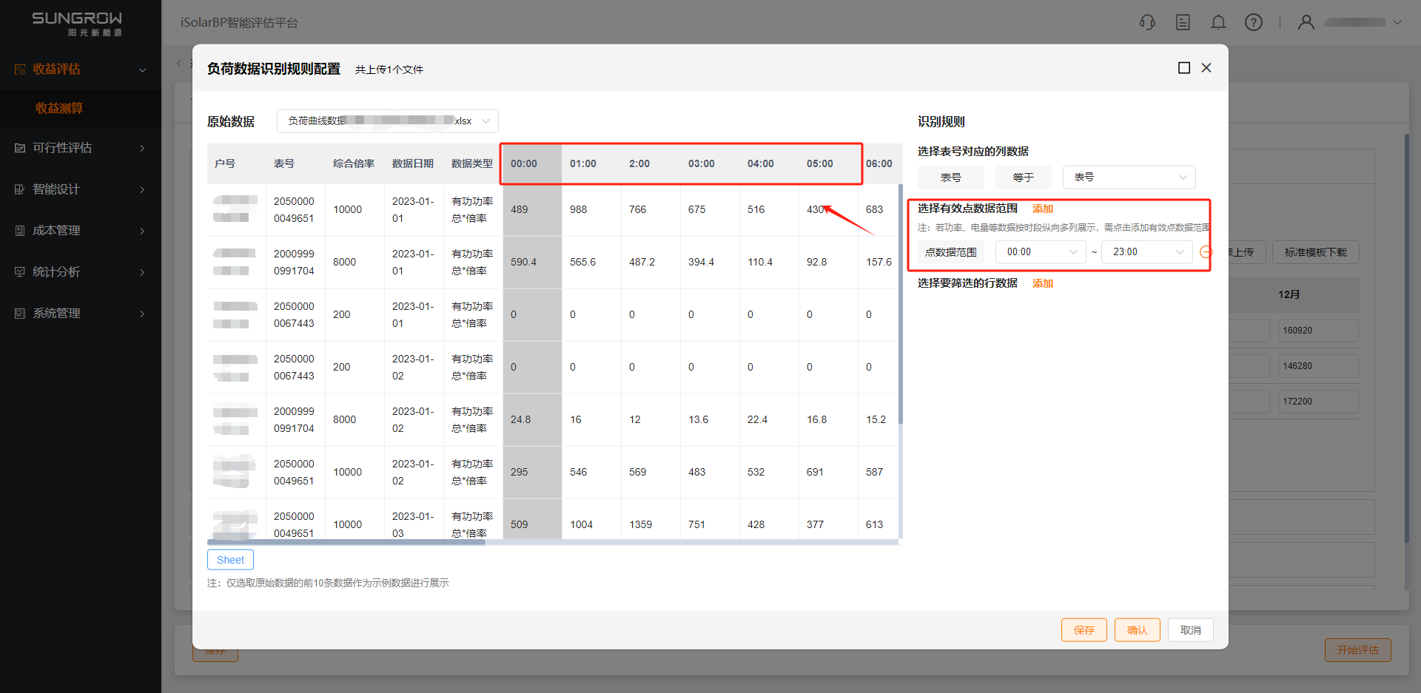Screen dimensions: 1421x693
Task: Click the help question mark icon
Action: click(1254, 22)
